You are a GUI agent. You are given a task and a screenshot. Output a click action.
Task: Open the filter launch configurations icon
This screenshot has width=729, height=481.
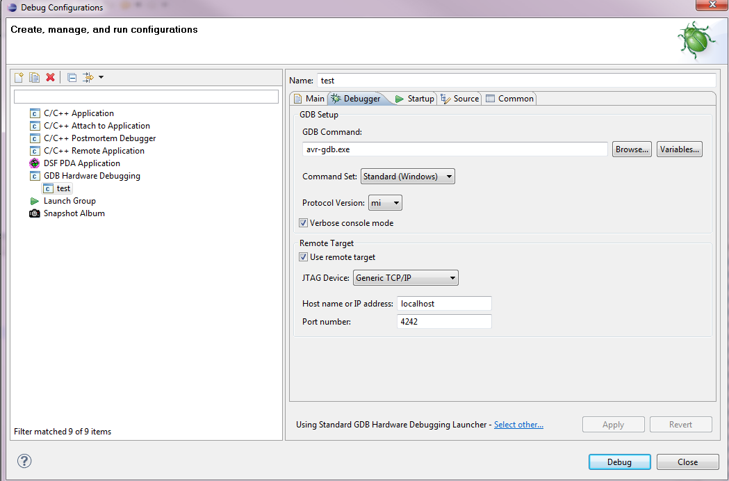89,77
